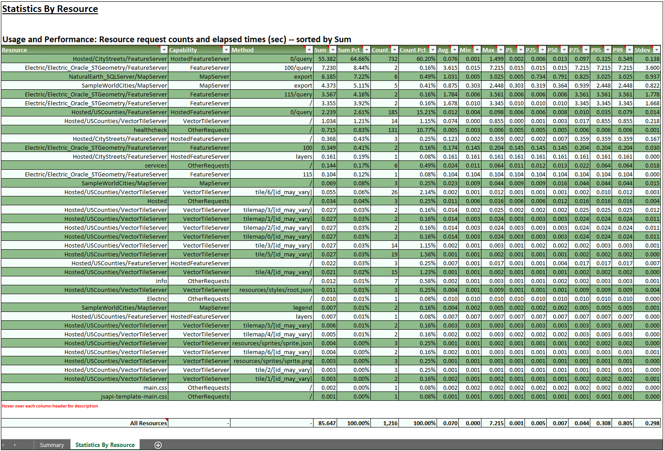The width and height of the screenshot is (664, 451).
Task: Click the underlined Statistics By Resource heading
Action: pyautogui.click(x=50, y=8)
